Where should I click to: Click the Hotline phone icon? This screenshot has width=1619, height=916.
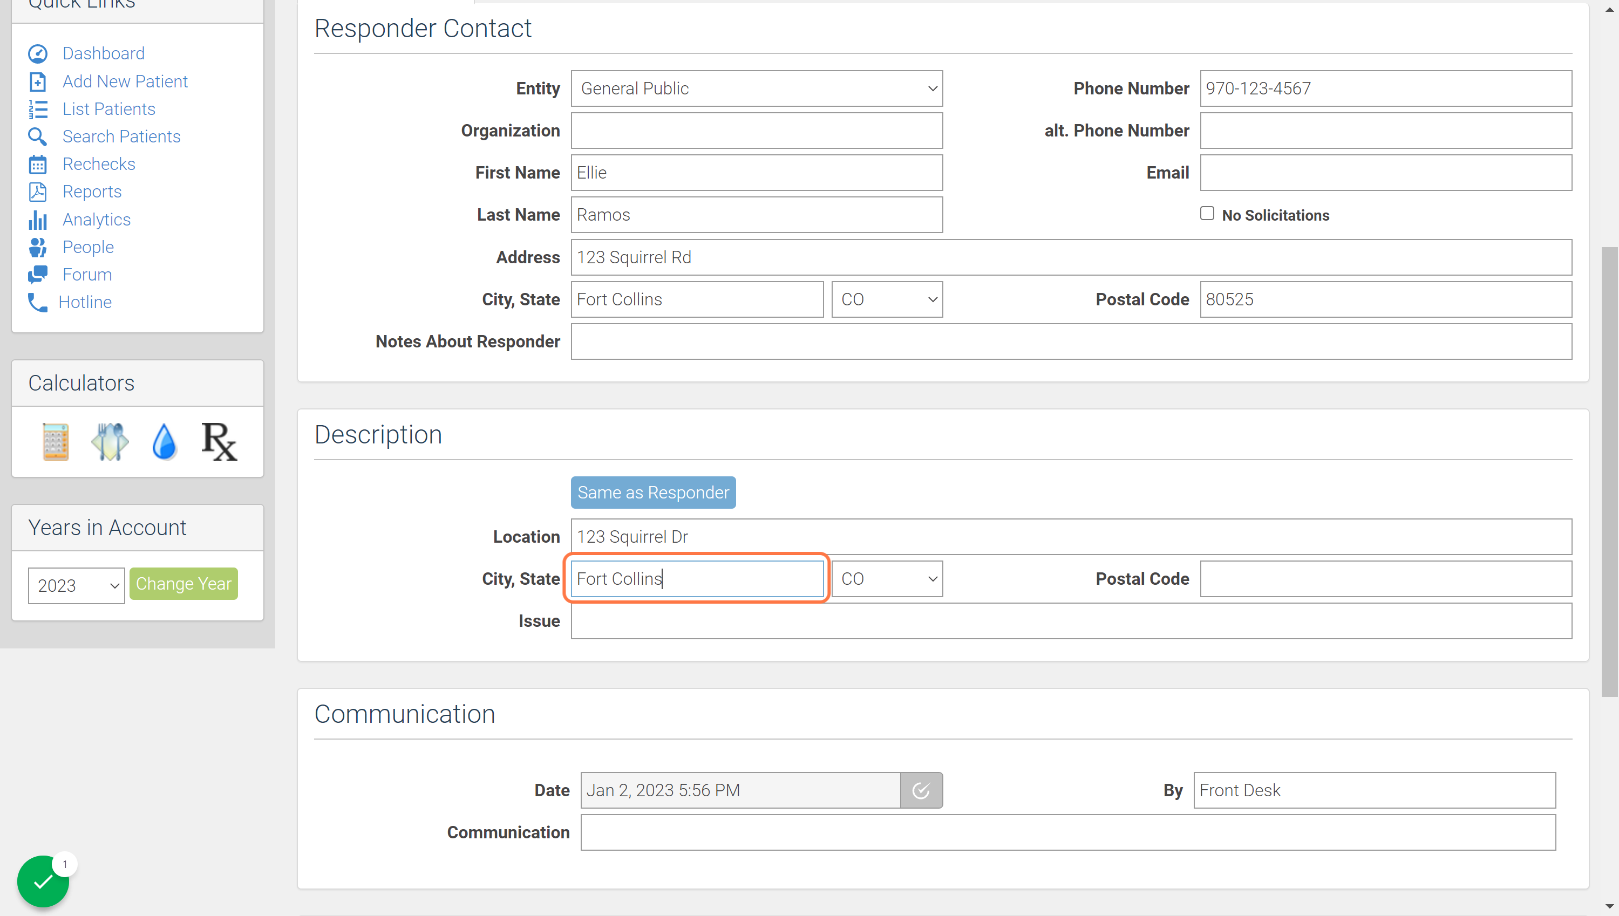click(x=38, y=303)
